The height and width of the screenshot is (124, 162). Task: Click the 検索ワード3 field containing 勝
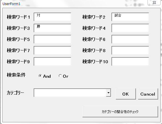click(x=53, y=28)
